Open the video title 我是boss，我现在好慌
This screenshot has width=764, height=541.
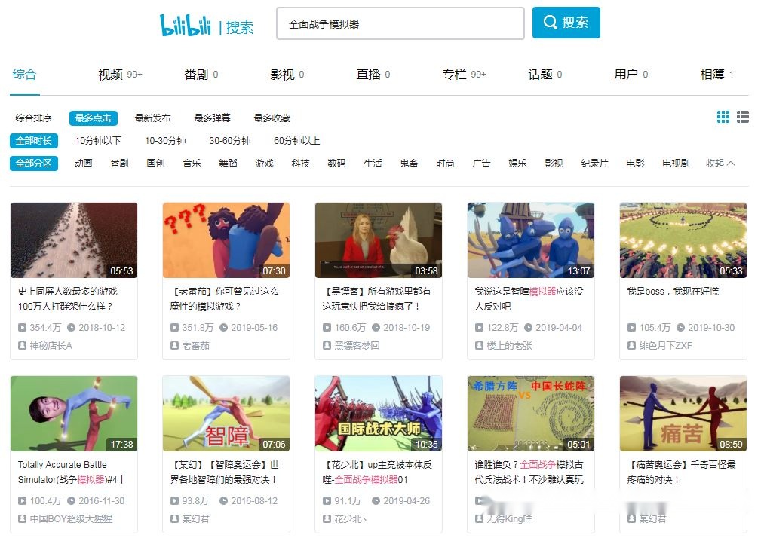tap(673, 291)
